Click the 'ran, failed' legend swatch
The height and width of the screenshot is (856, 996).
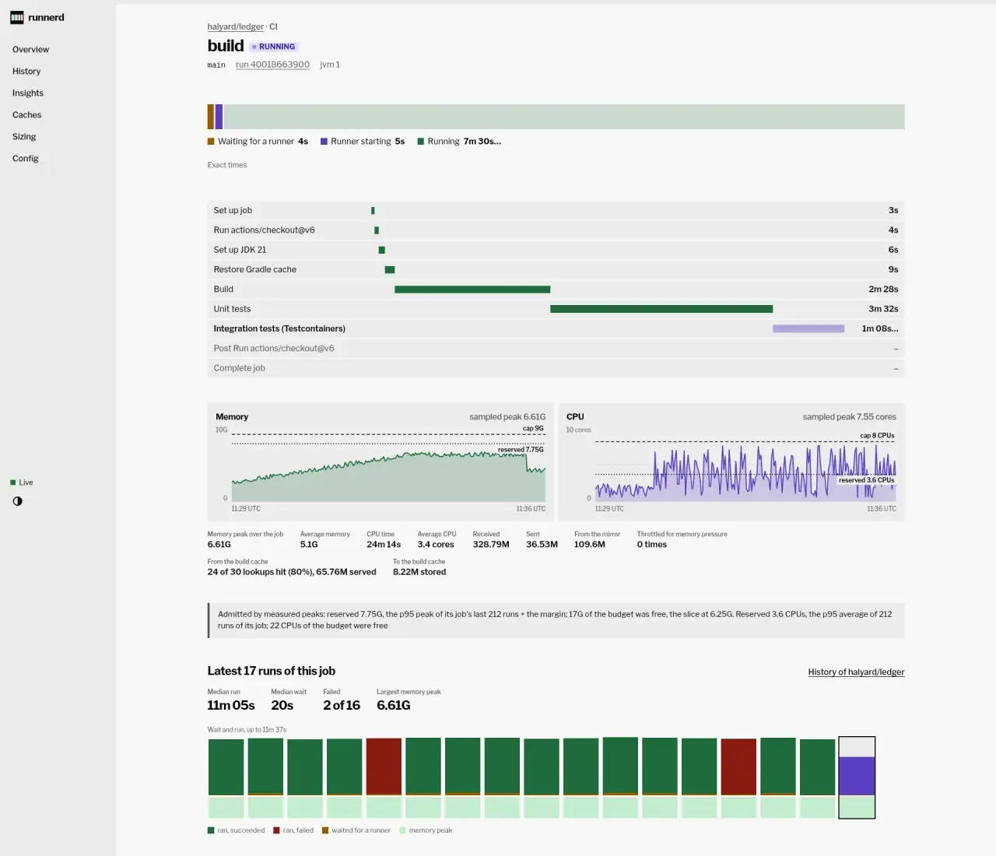pyautogui.click(x=276, y=830)
